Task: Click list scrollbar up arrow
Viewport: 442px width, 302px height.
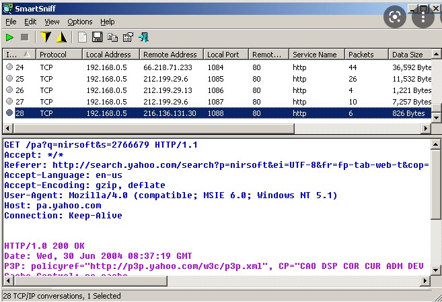Action: click(x=437, y=54)
